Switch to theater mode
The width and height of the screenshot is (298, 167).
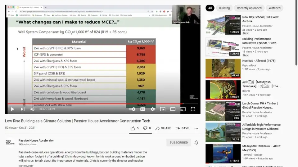[x=173, y=109]
